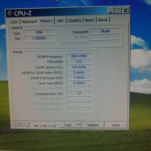Close CPU-Z with the X button
Image resolution: width=151 pixels, height=151 pixels.
coord(125,10)
